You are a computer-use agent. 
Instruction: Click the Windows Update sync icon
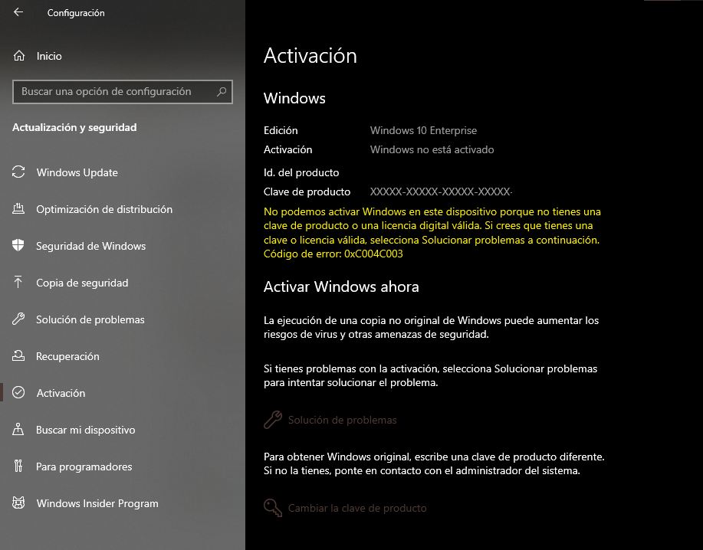18,172
